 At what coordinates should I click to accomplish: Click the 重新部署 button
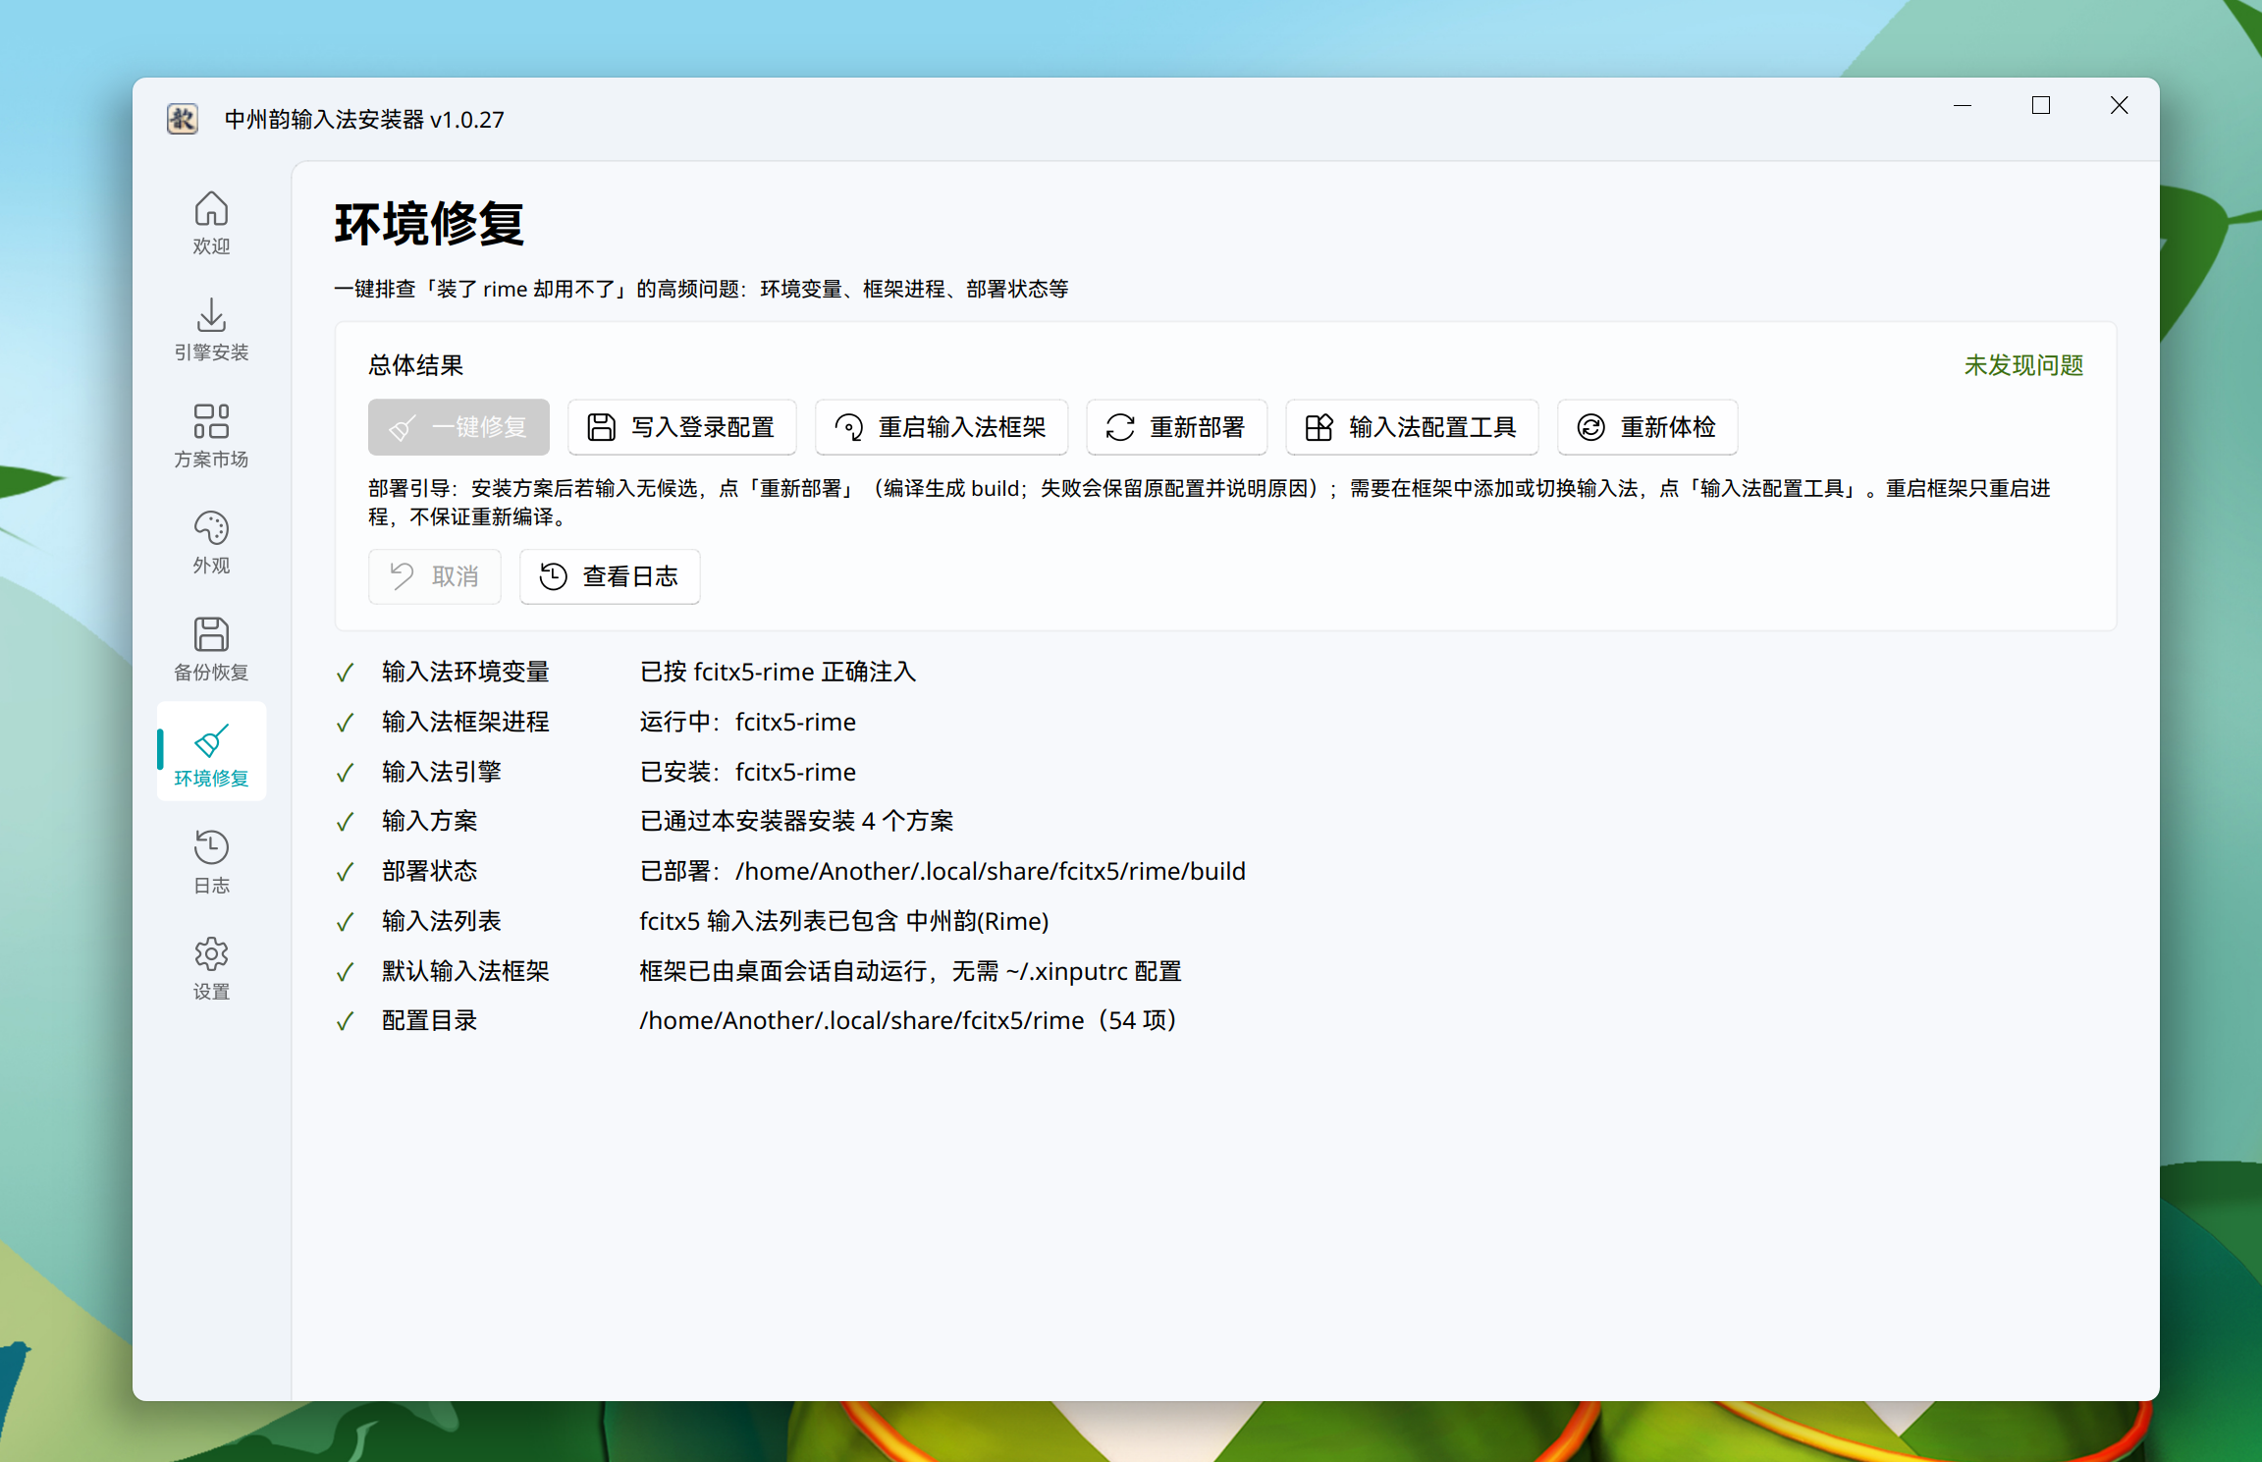(1176, 427)
